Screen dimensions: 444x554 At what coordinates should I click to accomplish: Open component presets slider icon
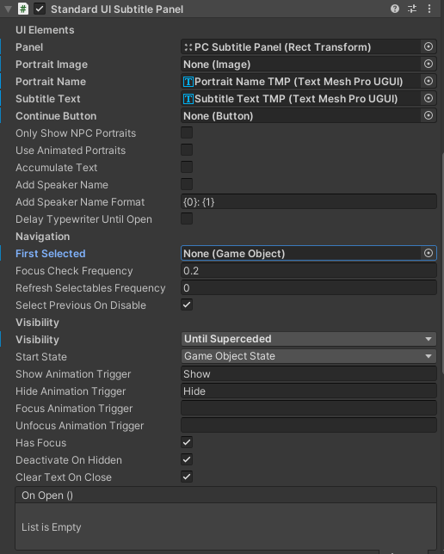pyautogui.click(x=412, y=9)
